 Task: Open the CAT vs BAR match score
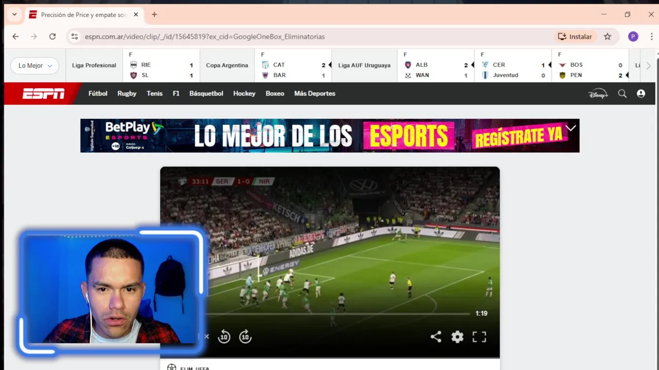point(293,65)
